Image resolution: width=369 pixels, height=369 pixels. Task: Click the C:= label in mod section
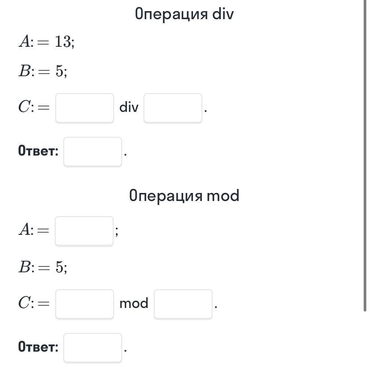point(34,303)
